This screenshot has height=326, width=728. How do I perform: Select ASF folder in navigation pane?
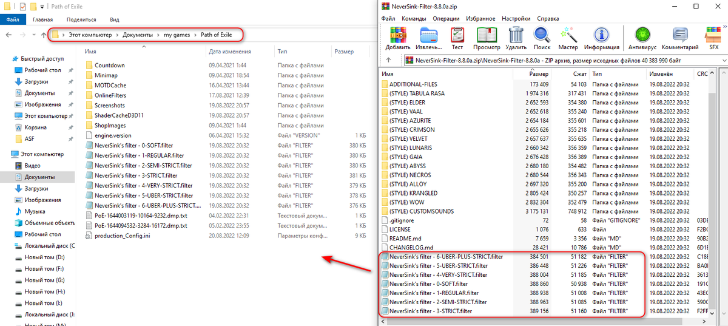point(29,139)
